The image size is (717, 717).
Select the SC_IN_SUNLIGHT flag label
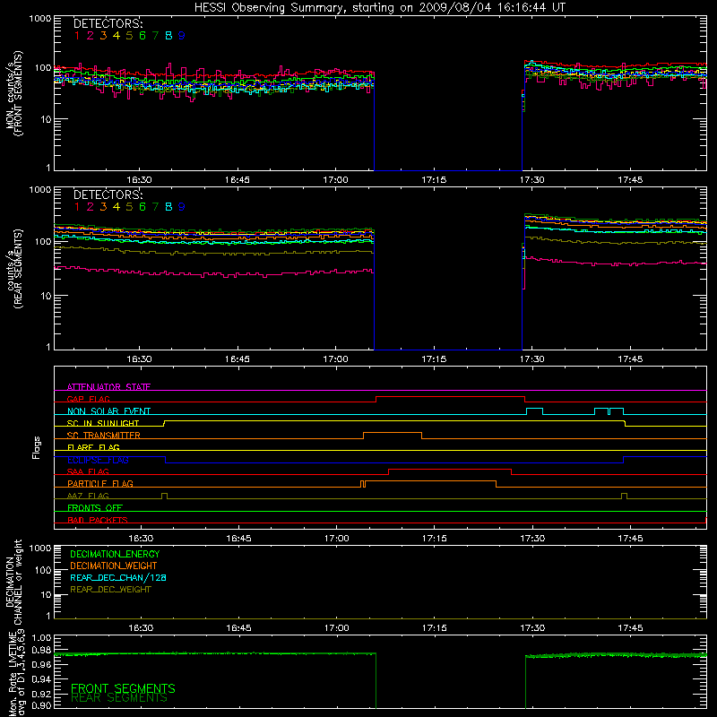pos(103,423)
